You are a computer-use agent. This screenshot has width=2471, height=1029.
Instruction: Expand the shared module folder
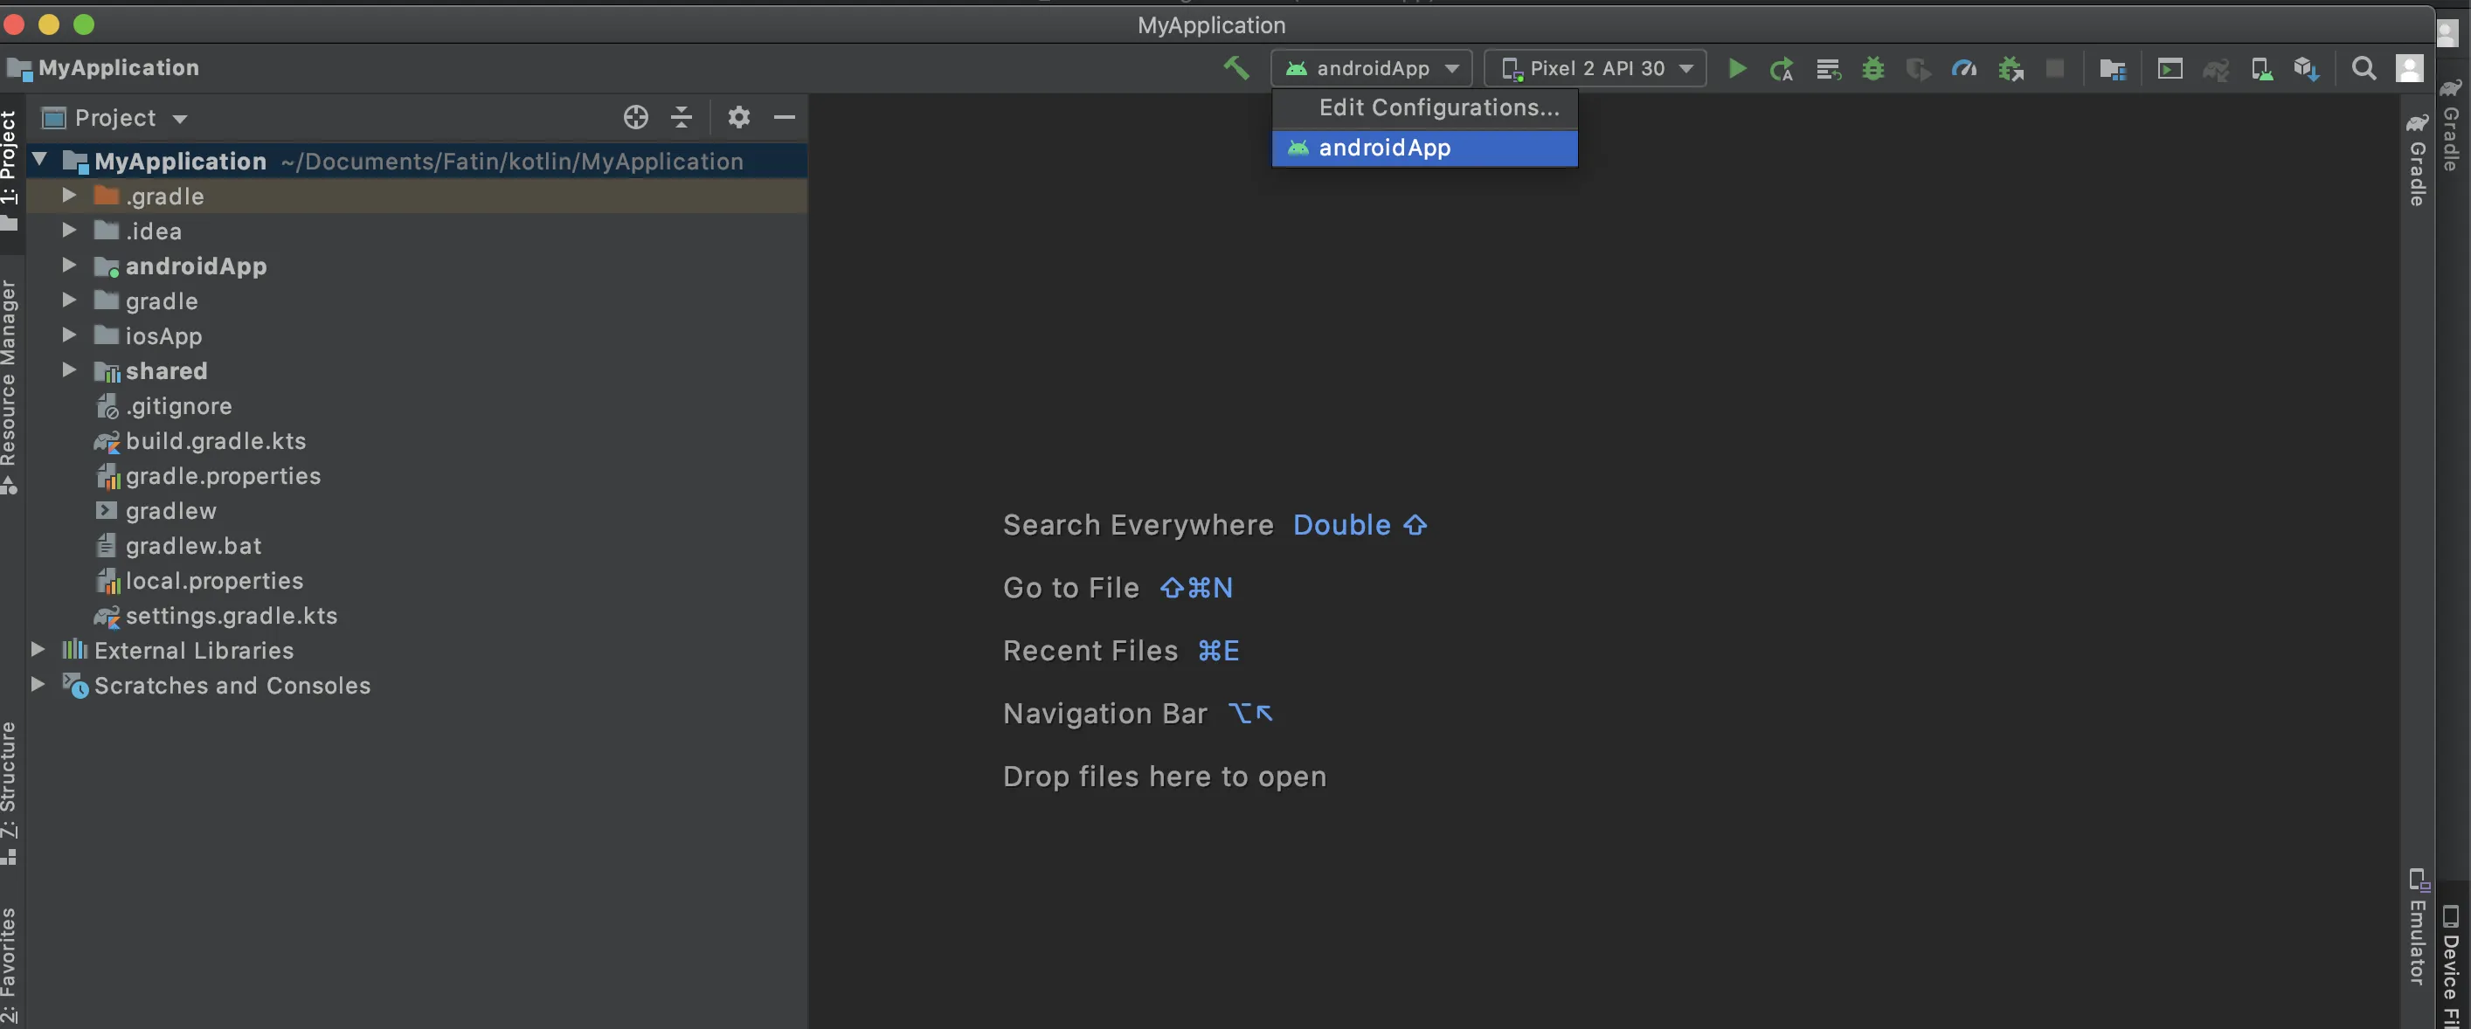pyautogui.click(x=69, y=370)
